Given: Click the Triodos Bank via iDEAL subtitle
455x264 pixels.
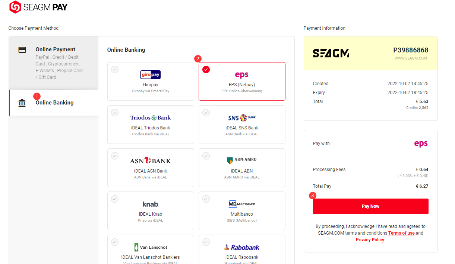Looking at the screenshot, I should coord(151,134).
